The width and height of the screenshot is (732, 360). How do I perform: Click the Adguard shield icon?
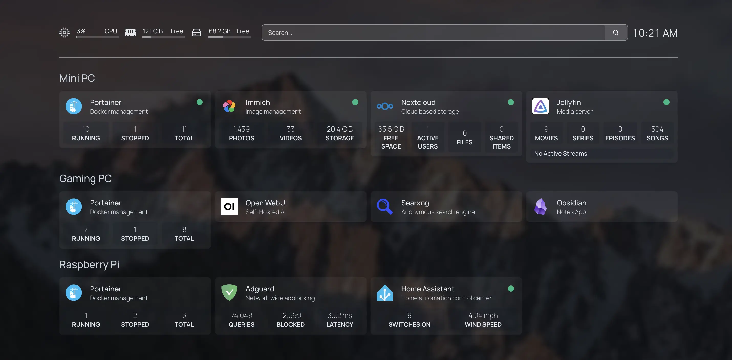coord(229,293)
